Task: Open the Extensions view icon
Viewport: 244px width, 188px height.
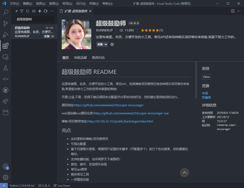Action: click(5, 46)
